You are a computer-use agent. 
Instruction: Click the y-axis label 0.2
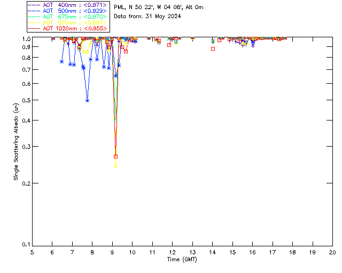pos(26,183)
